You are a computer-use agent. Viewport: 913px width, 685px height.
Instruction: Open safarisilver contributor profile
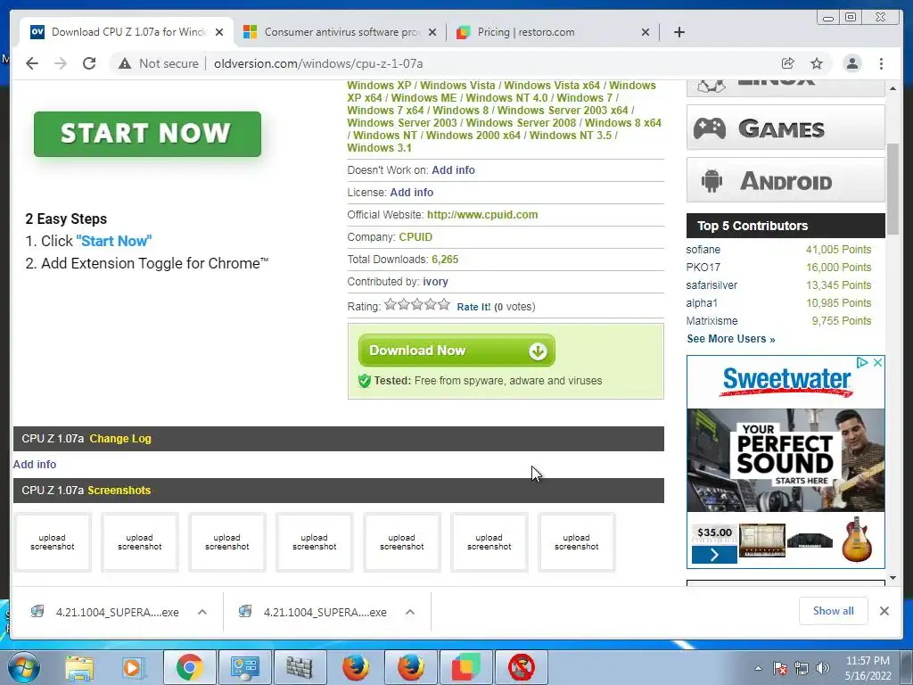(711, 285)
